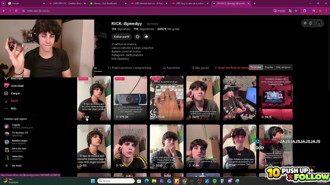Open video with 12K views
The height and width of the screenshot is (185, 330).
[x=130, y=147]
